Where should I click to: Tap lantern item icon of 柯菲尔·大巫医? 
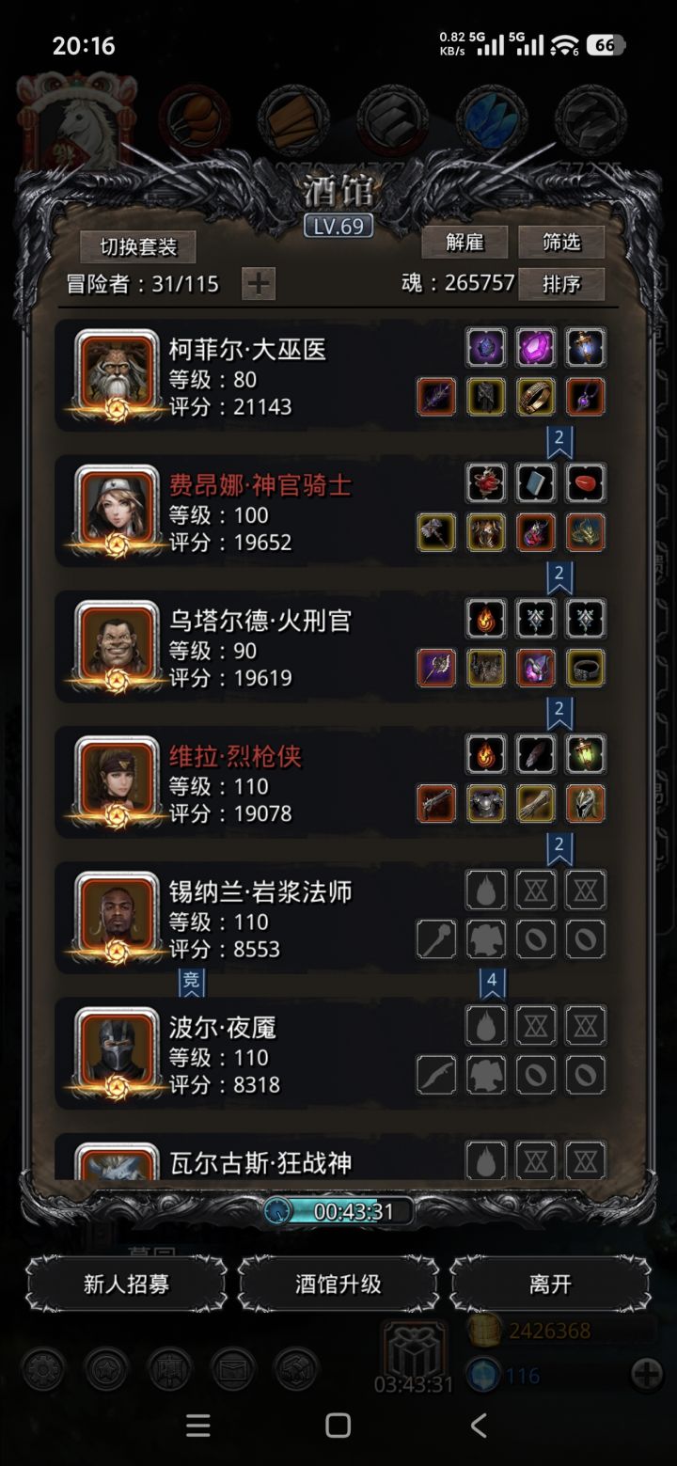point(586,347)
